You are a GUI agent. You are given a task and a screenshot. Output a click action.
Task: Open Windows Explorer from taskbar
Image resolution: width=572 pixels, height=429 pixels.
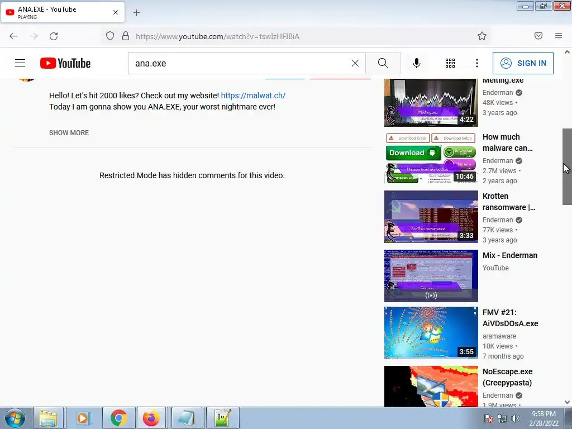coord(48,418)
